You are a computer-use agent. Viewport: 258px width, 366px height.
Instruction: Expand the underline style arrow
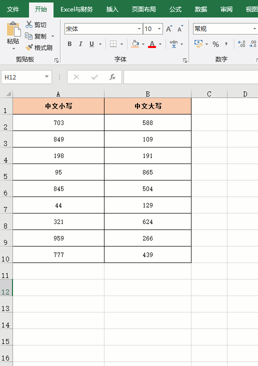click(100, 44)
